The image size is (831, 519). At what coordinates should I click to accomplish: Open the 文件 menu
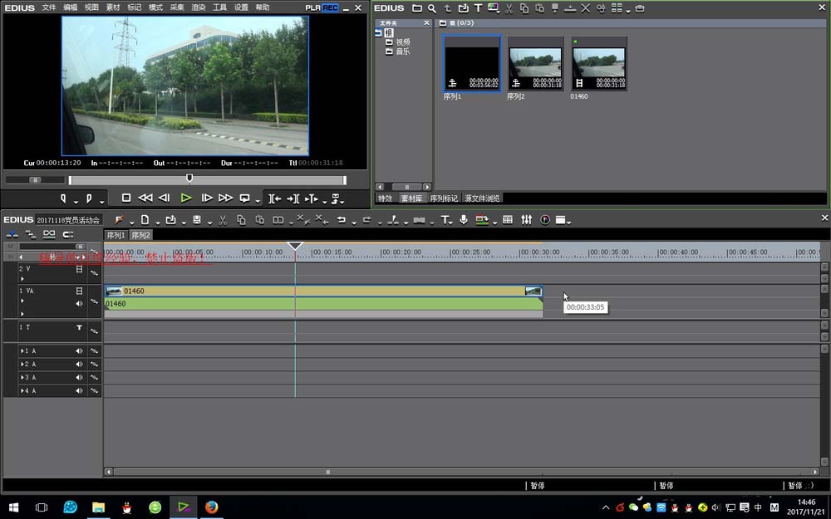click(x=49, y=7)
